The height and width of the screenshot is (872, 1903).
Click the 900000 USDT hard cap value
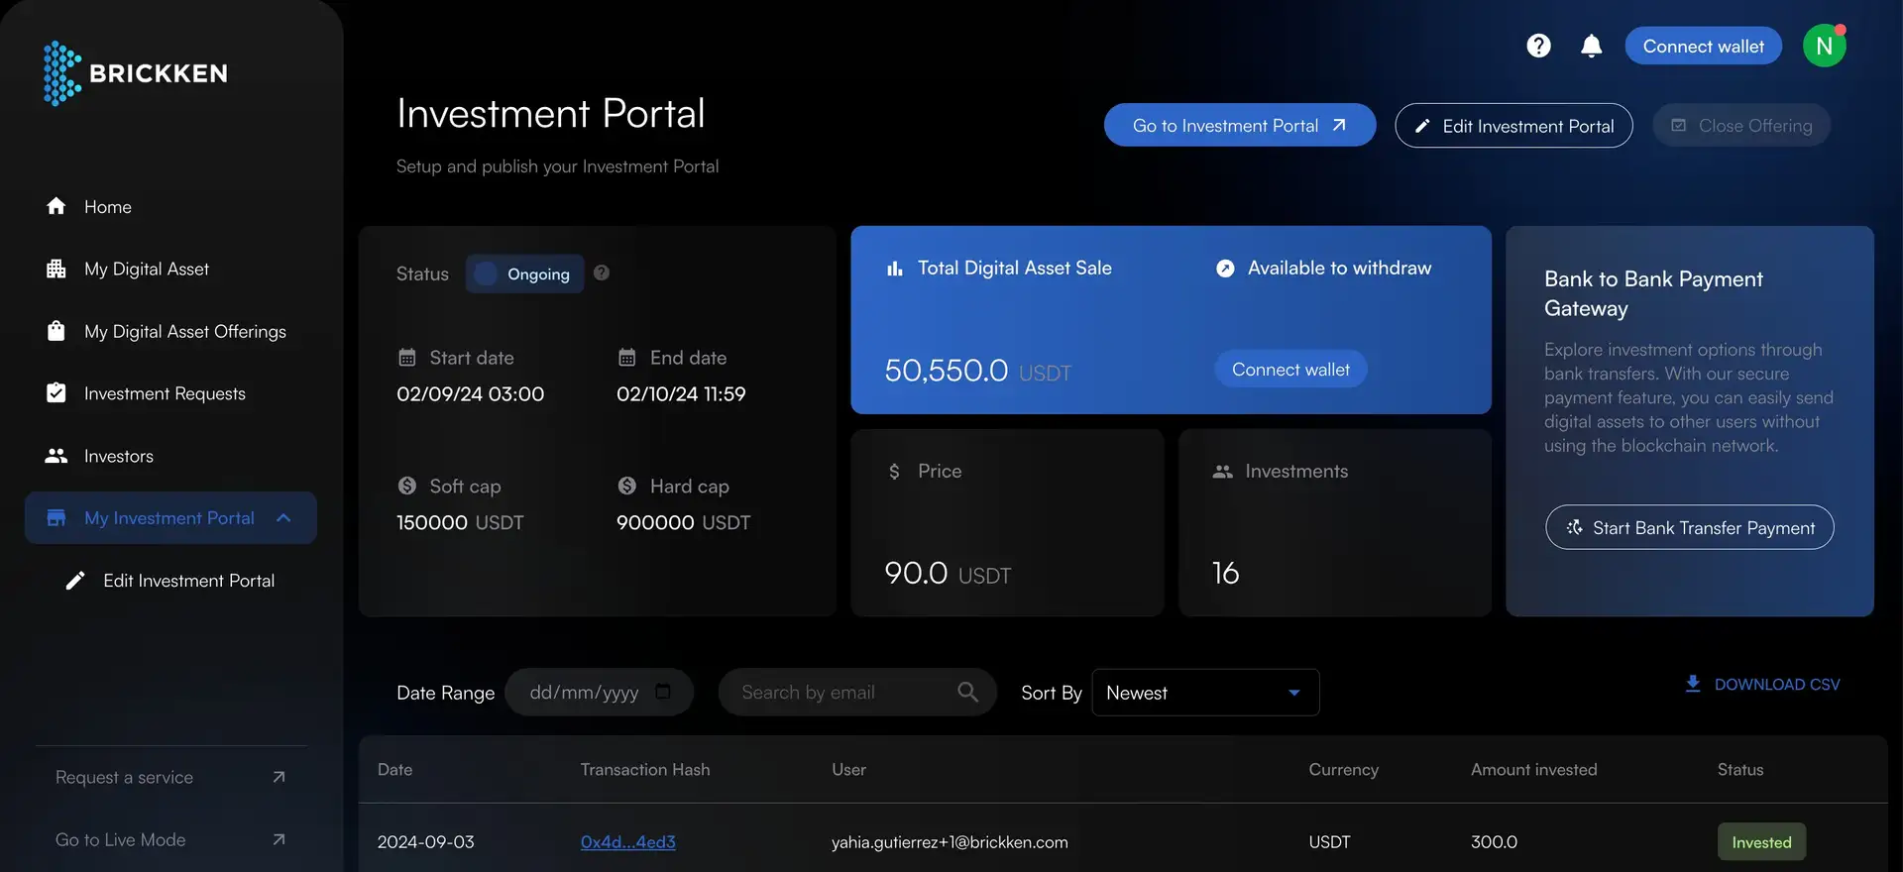click(684, 522)
